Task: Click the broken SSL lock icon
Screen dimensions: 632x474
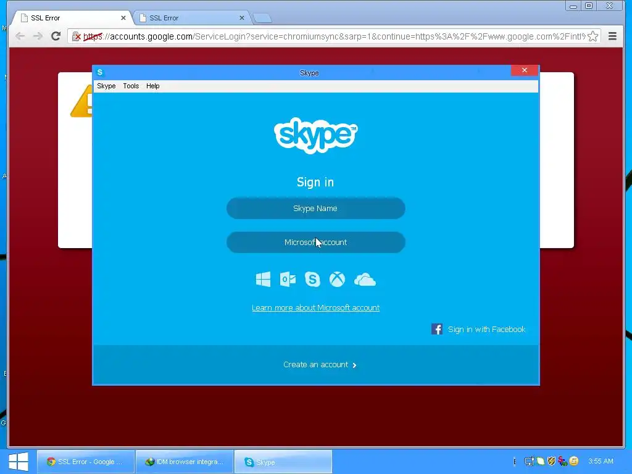Action: 76,36
